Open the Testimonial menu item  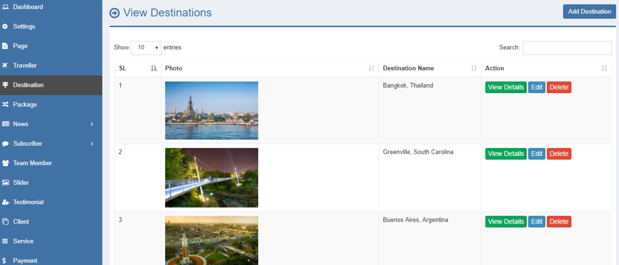click(x=28, y=202)
